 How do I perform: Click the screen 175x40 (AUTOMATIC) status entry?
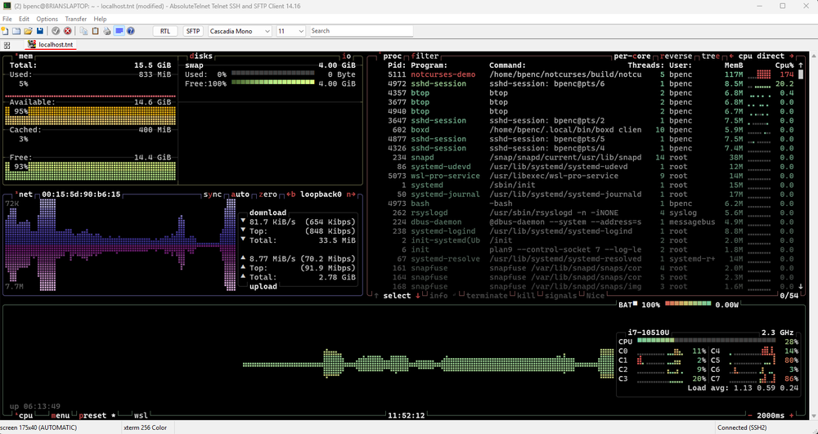[38, 427]
